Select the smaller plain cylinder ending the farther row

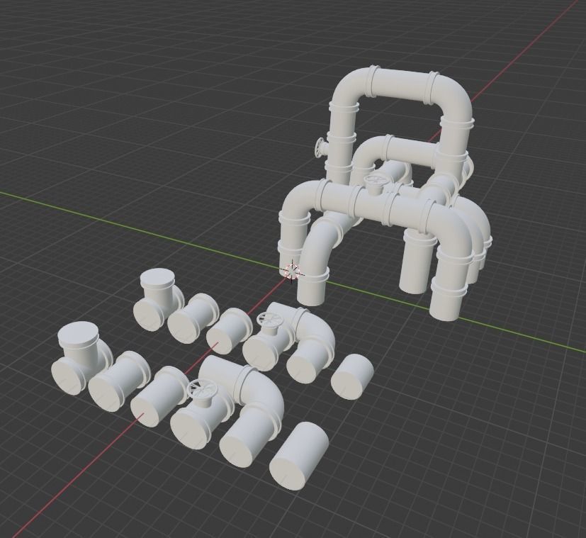pyautogui.click(x=352, y=377)
